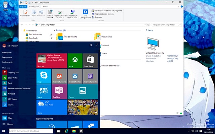
Task: Click the taskbar search box
Action: (31, 131)
